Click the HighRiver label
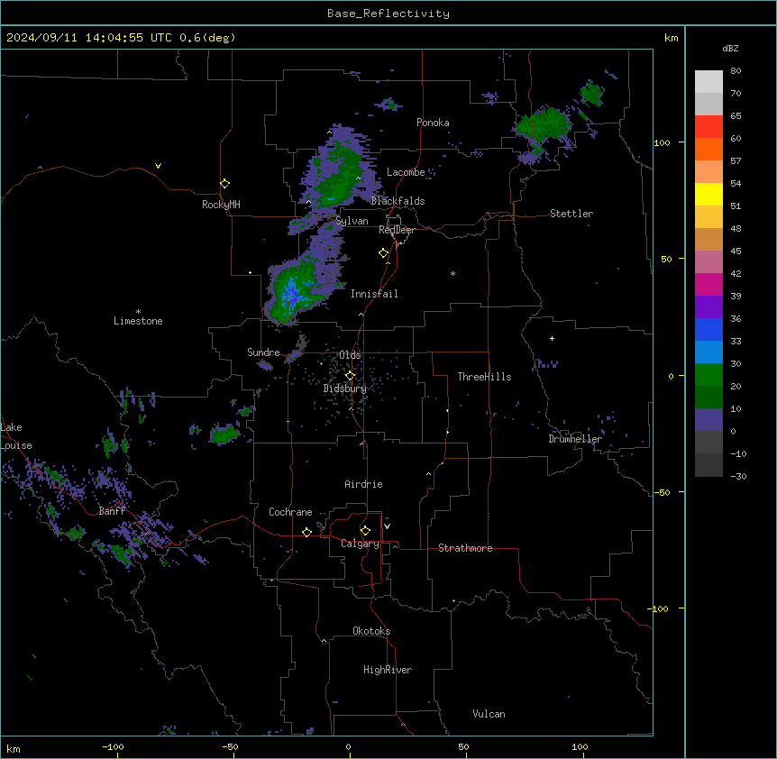Image resolution: width=777 pixels, height=759 pixels. [x=388, y=670]
